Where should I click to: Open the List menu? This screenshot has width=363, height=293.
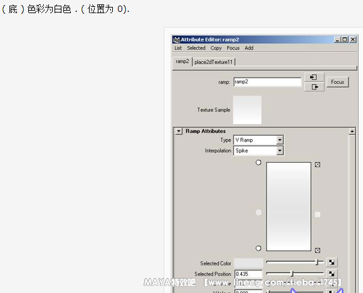click(x=178, y=48)
